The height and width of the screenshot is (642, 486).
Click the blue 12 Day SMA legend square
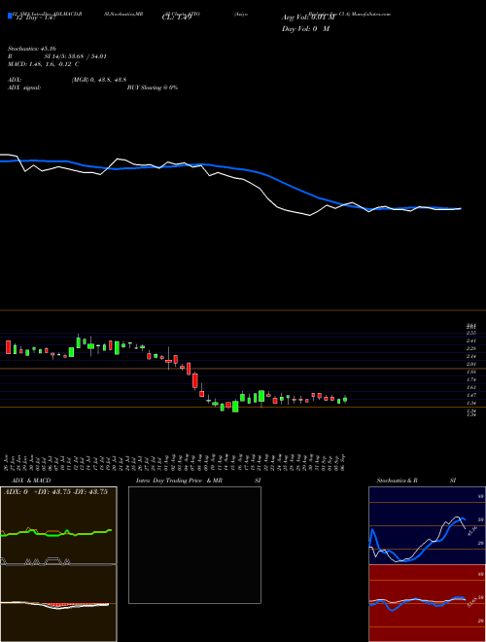(11, 16)
